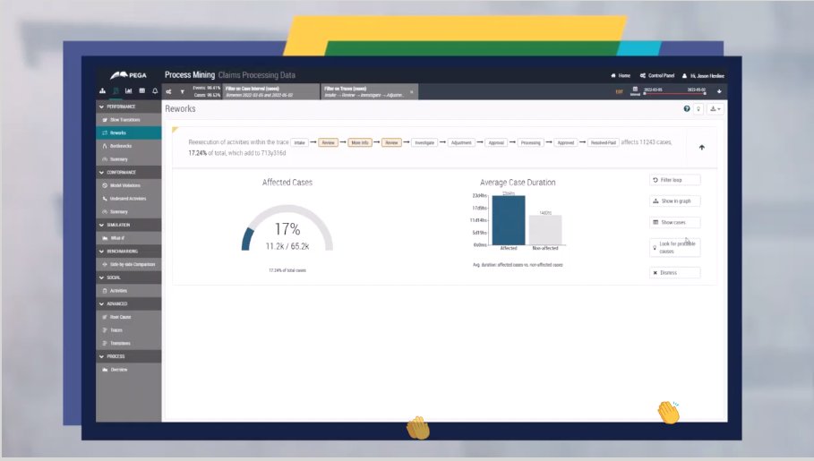Open Bottlenecks in sidebar

pos(129,147)
